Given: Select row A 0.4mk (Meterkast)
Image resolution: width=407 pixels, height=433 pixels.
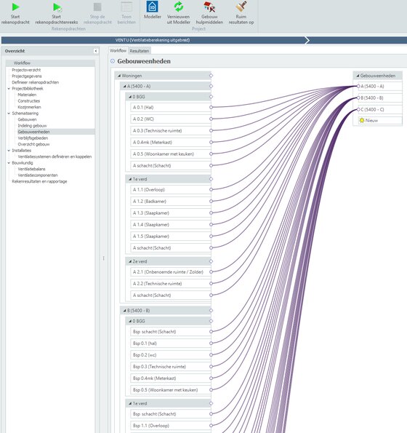Looking at the screenshot, I should pyautogui.click(x=170, y=142).
